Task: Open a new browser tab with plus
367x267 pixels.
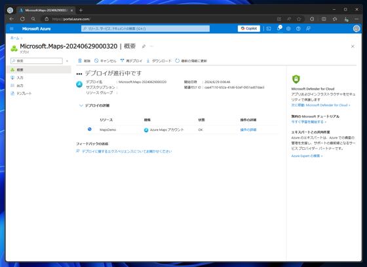Action: tap(81, 10)
